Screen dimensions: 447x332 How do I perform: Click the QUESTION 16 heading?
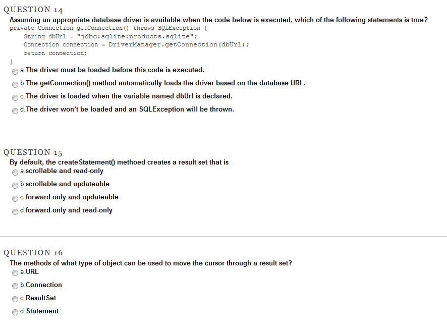pyautogui.click(x=33, y=252)
